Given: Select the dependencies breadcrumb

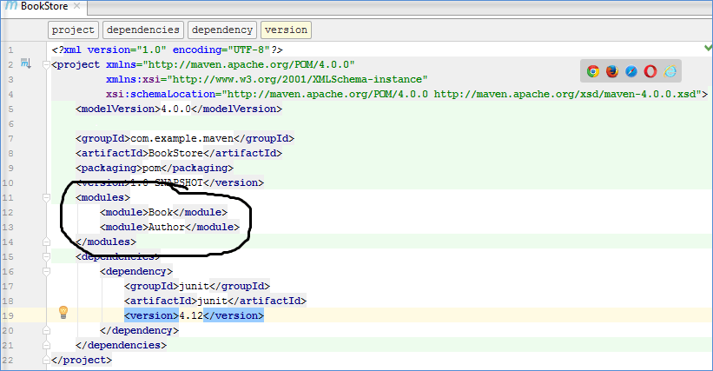Looking at the screenshot, I should 142,30.
